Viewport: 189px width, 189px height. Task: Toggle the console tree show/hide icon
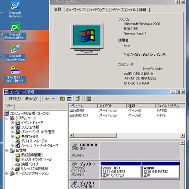coord(69,99)
